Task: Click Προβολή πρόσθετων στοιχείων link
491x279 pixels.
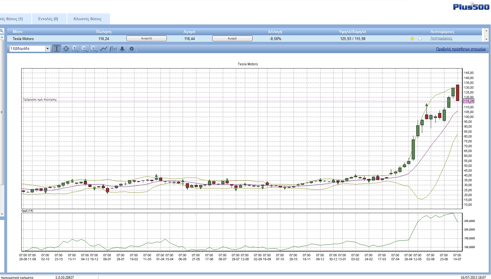Action: 461,49
